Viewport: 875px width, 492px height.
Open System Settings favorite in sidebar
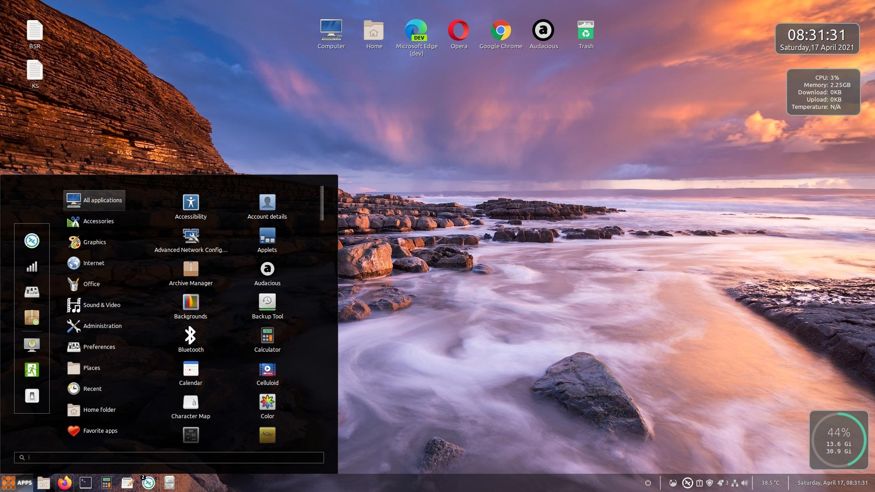(32, 292)
